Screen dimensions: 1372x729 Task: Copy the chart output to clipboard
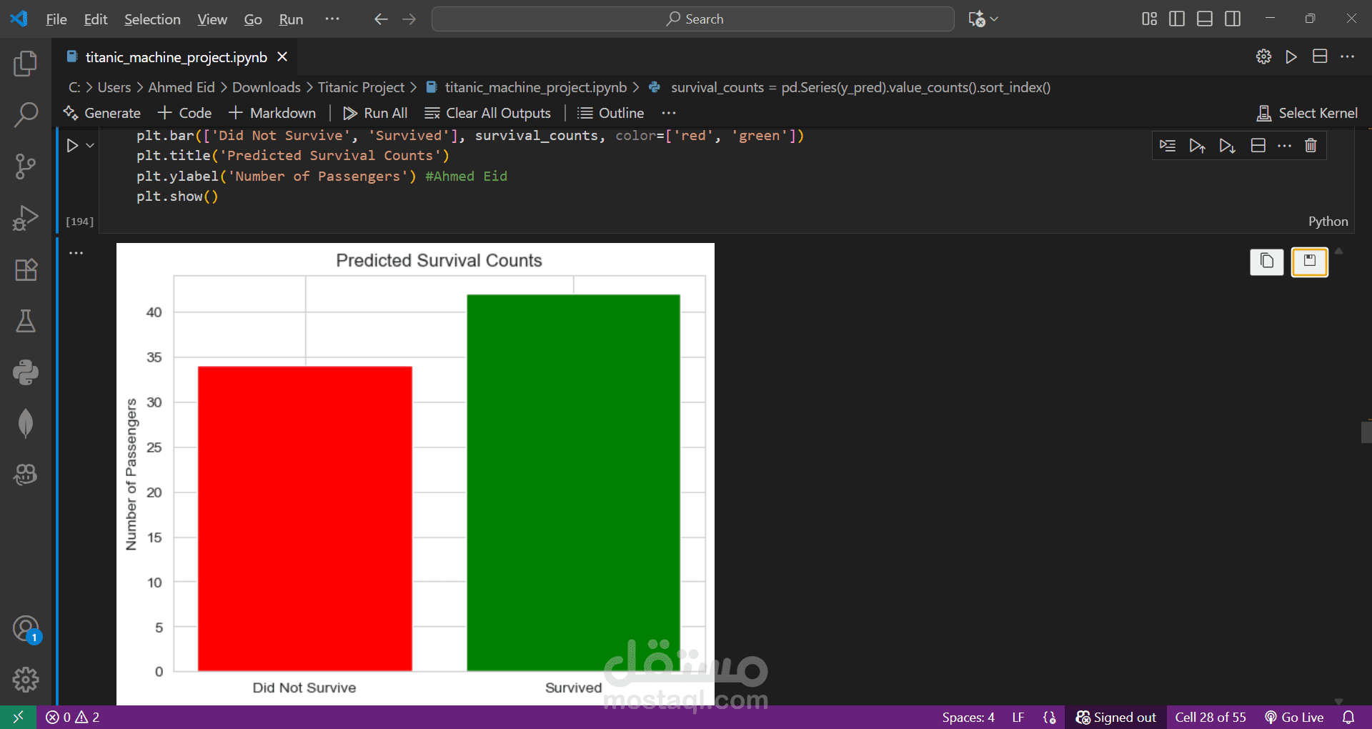[1266, 262]
